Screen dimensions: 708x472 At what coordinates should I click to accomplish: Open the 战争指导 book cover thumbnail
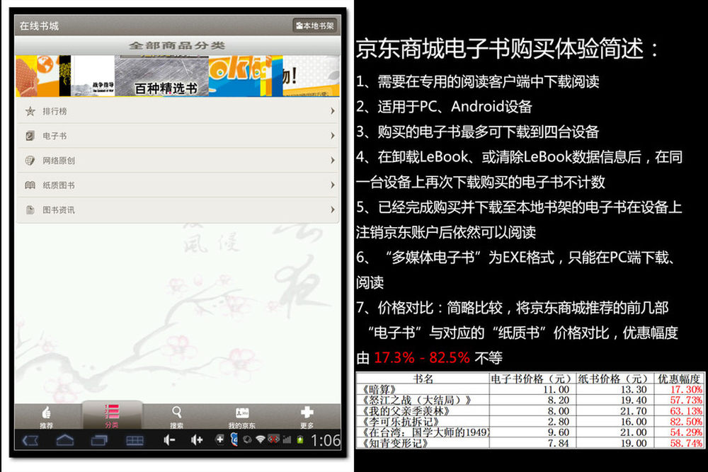click(93, 76)
